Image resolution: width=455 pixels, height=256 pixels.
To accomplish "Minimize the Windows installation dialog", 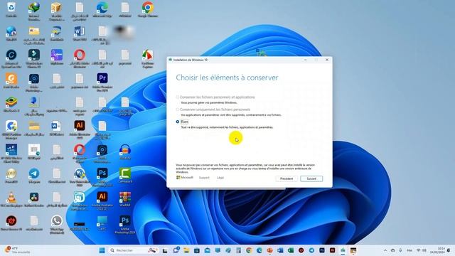I will point(305,60).
